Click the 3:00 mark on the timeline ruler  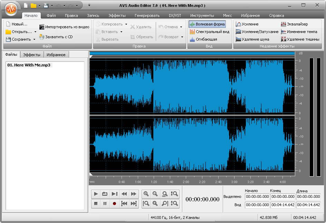click(234, 182)
